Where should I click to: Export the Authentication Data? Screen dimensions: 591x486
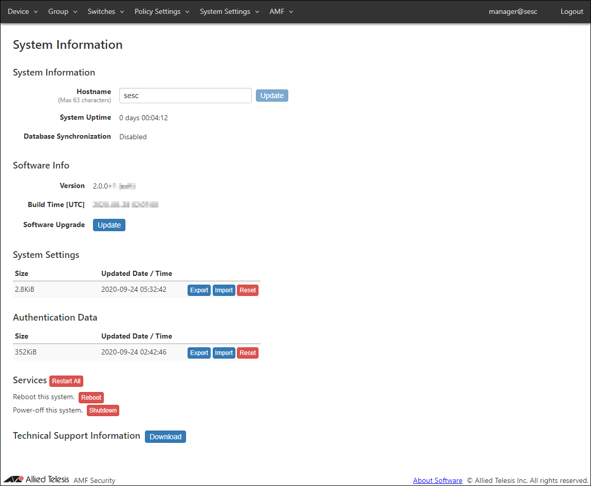coord(199,353)
